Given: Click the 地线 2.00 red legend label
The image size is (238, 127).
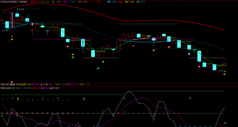Looking at the screenshot, I should pos(36,88).
